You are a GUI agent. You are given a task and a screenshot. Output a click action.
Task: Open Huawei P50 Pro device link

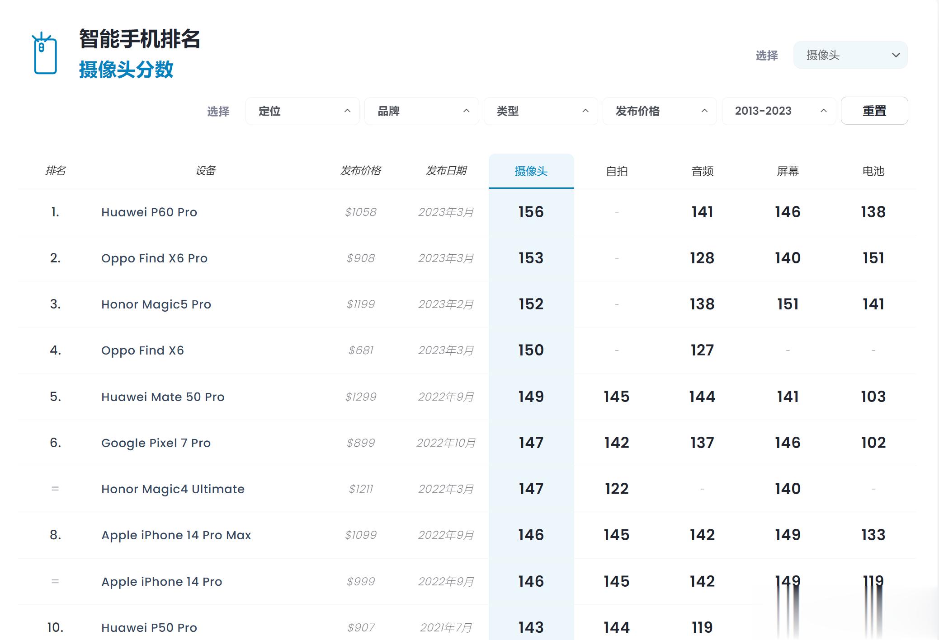point(149,628)
